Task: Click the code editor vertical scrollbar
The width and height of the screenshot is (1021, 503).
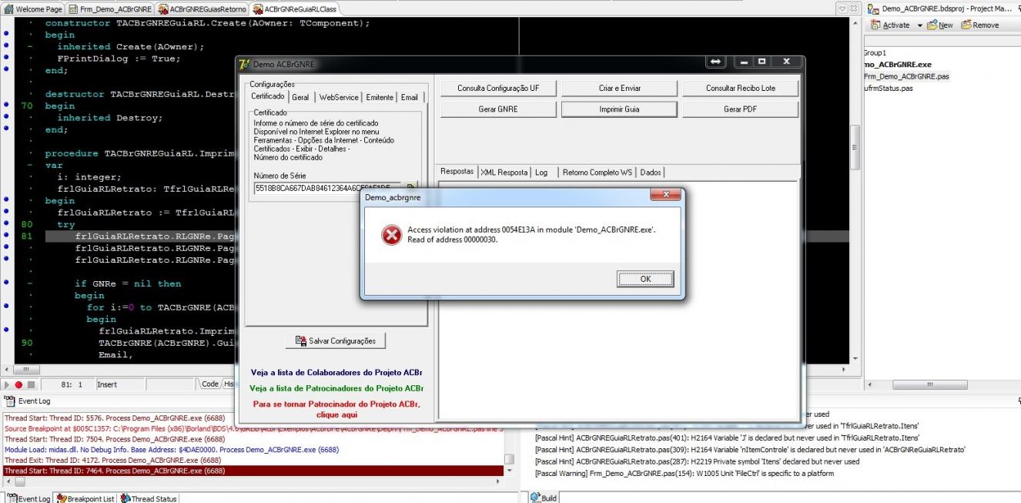Action: coord(854,189)
